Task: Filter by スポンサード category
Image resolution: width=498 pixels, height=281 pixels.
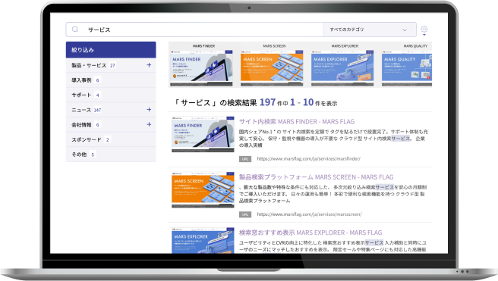Action: pos(111,139)
